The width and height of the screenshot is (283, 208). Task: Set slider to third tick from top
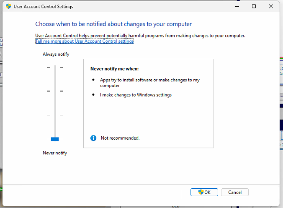pos(55,115)
